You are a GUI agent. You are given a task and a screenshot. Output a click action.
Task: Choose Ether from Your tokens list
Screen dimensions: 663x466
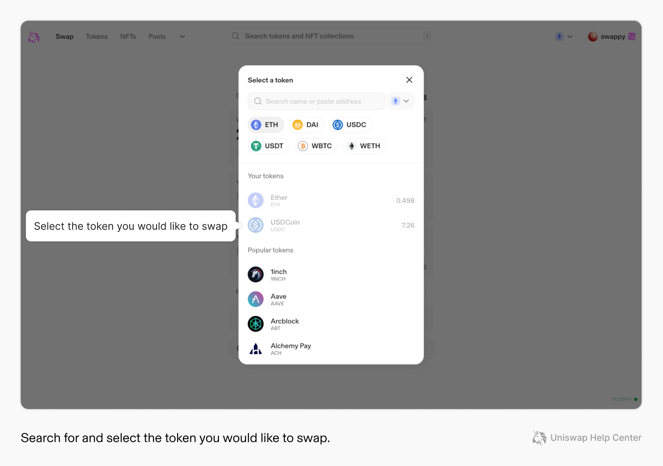point(331,201)
